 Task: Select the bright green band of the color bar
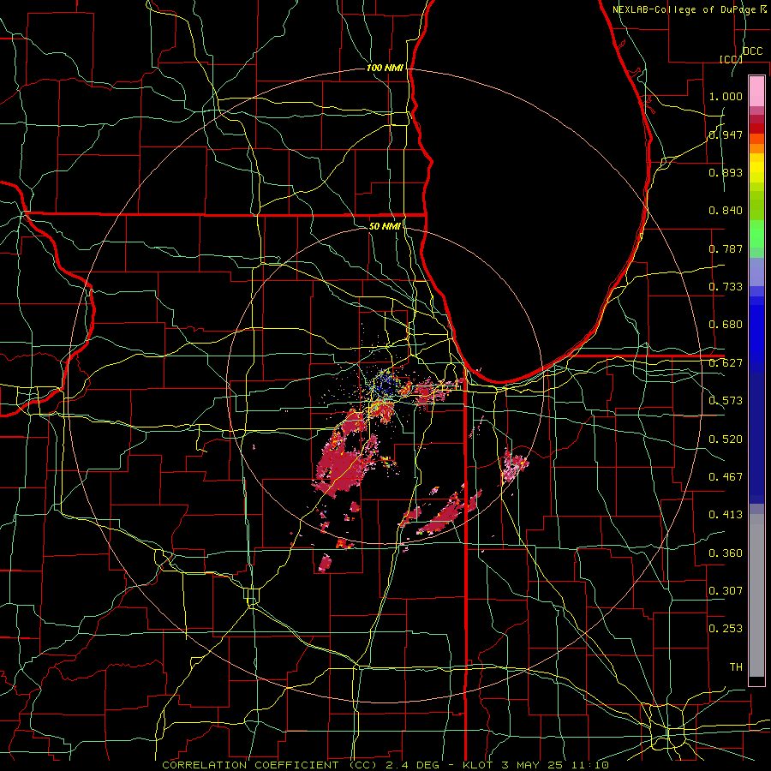point(756,234)
